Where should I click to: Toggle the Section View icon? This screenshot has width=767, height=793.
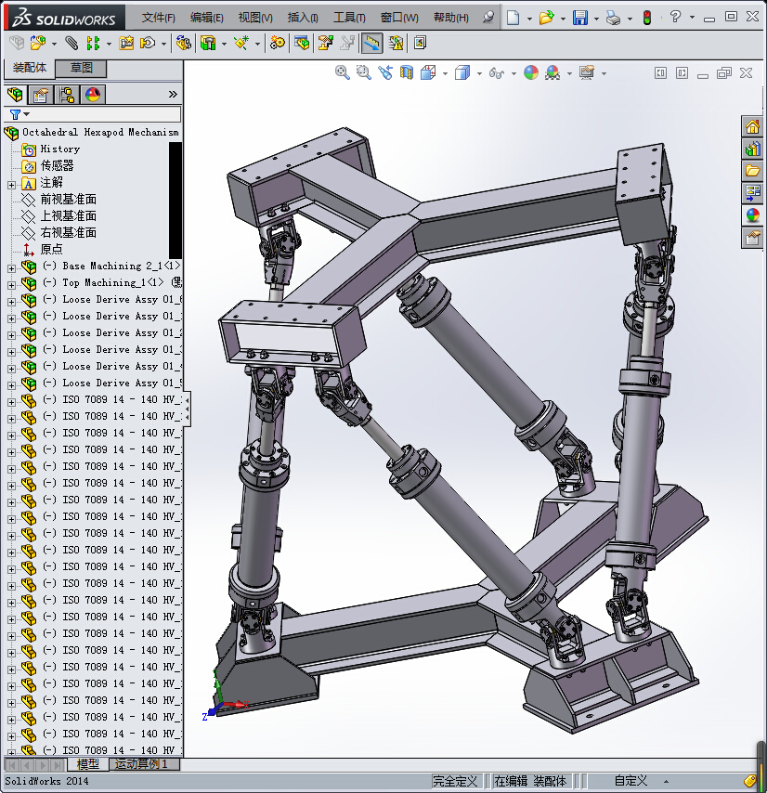[x=407, y=72]
